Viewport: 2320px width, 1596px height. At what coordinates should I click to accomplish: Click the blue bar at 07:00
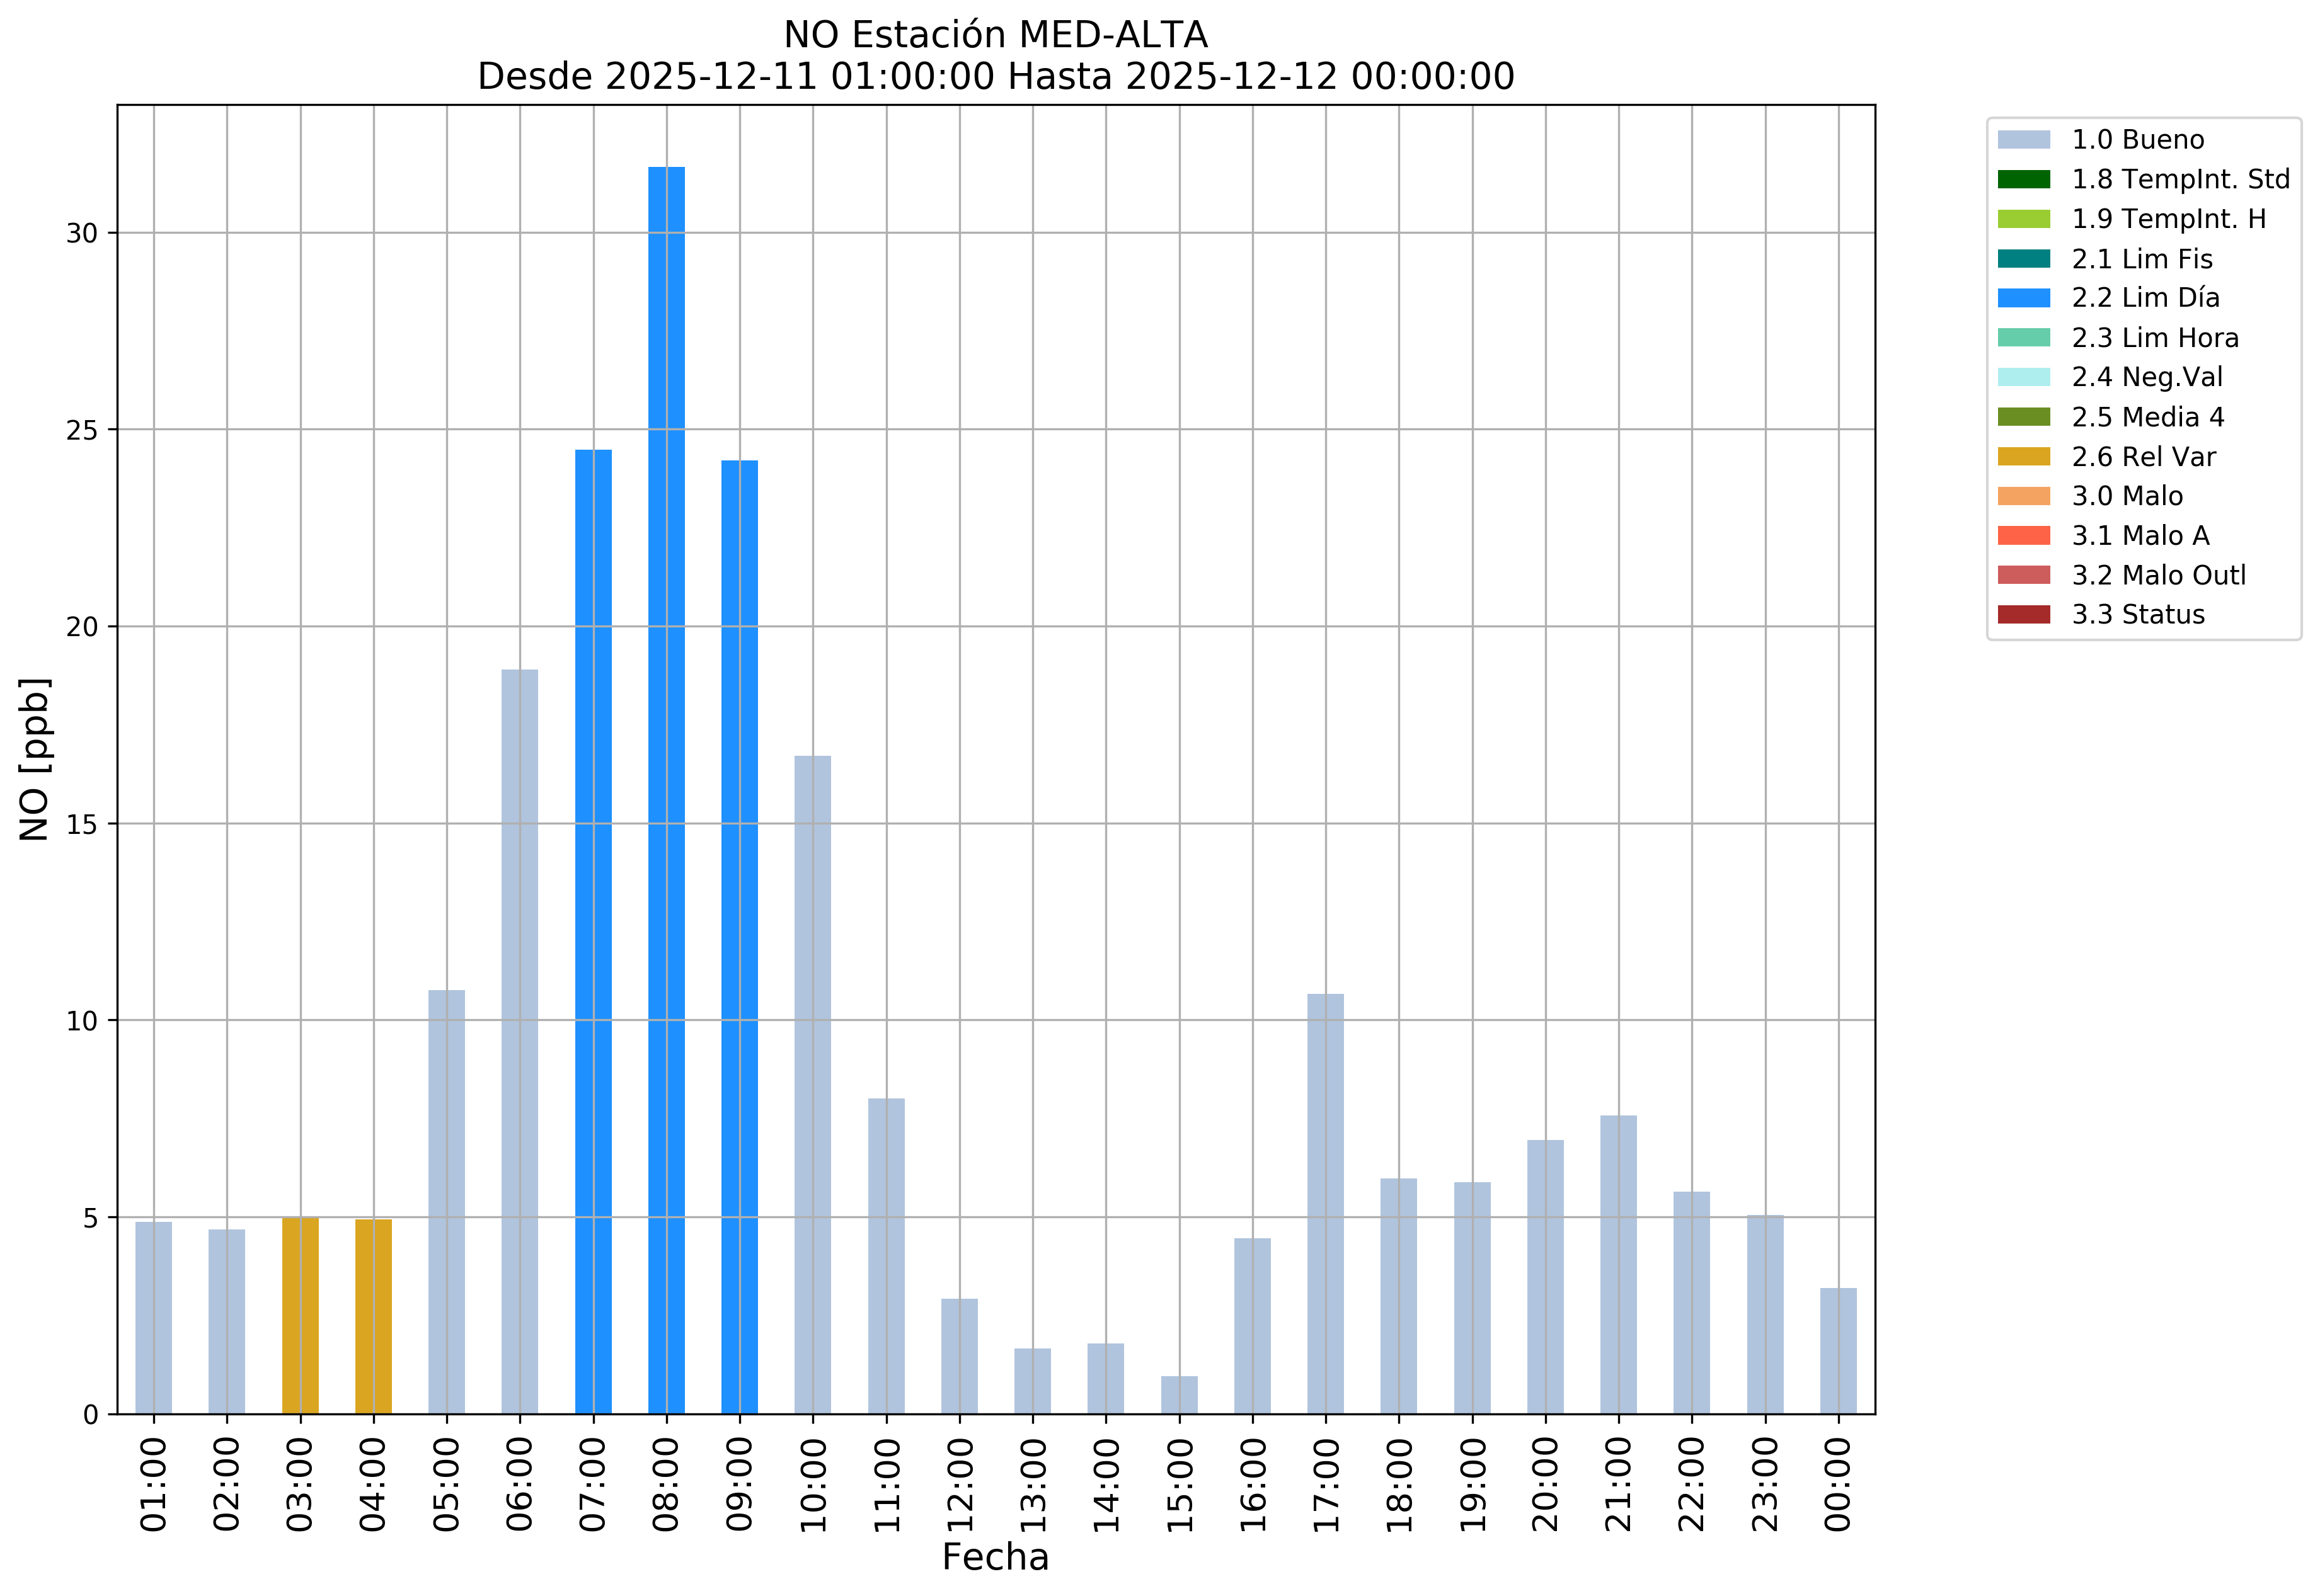[594, 930]
